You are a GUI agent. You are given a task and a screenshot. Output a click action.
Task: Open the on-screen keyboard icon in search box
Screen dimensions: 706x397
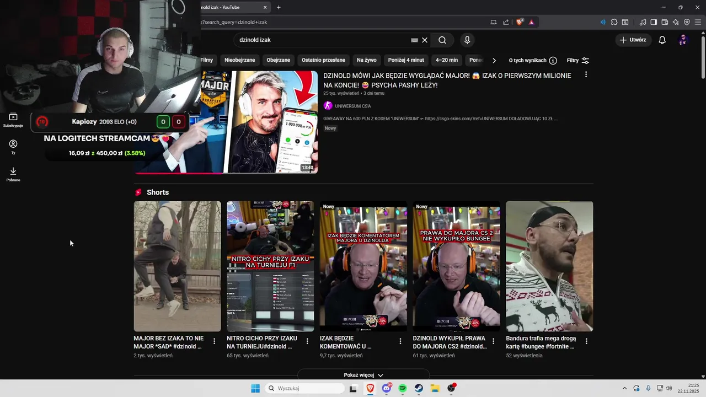point(414,40)
